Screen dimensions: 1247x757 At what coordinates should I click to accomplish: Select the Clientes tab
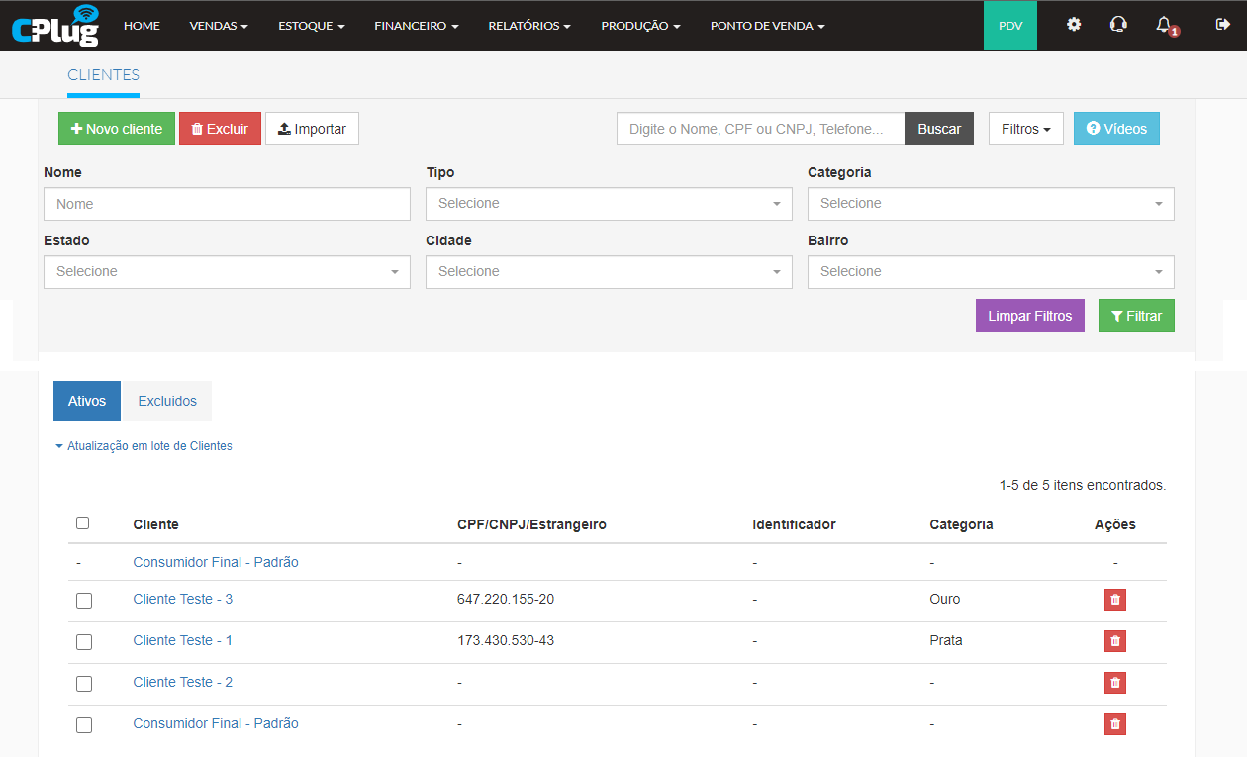[x=103, y=75]
